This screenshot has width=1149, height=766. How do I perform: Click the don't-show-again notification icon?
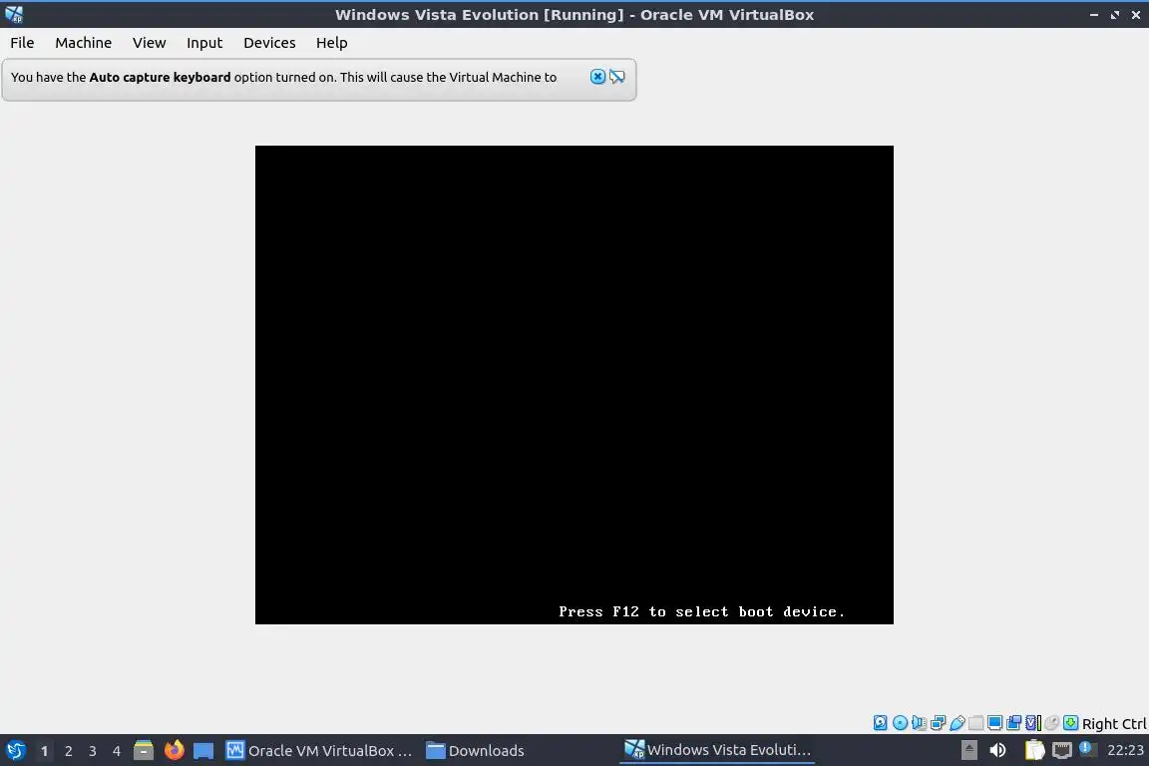617,77
